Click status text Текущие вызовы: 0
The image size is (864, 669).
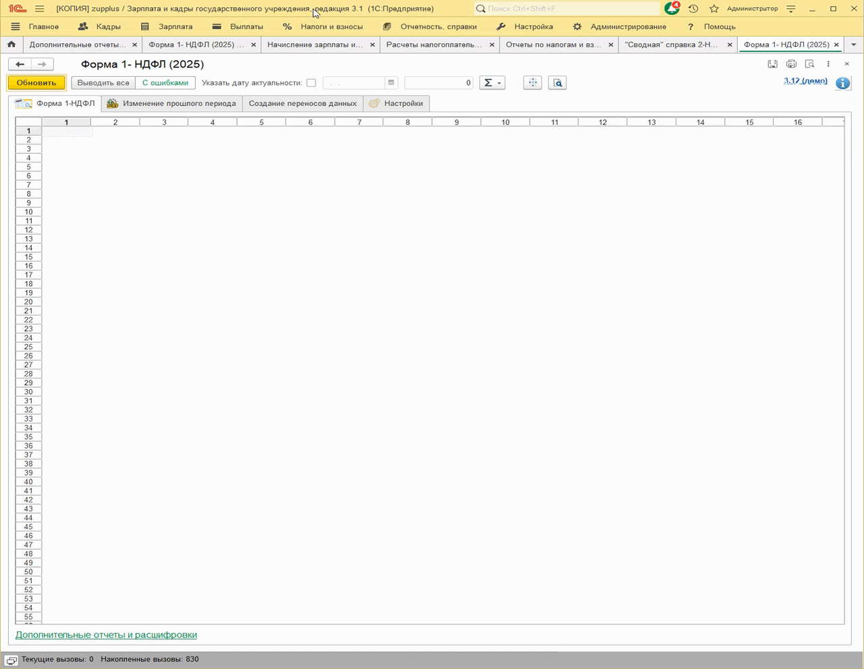[x=57, y=660]
